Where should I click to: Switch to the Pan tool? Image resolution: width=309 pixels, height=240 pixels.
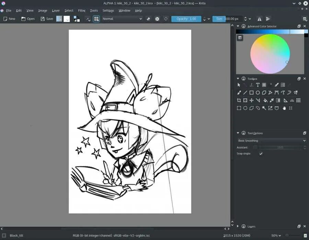[x=284, y=108]
